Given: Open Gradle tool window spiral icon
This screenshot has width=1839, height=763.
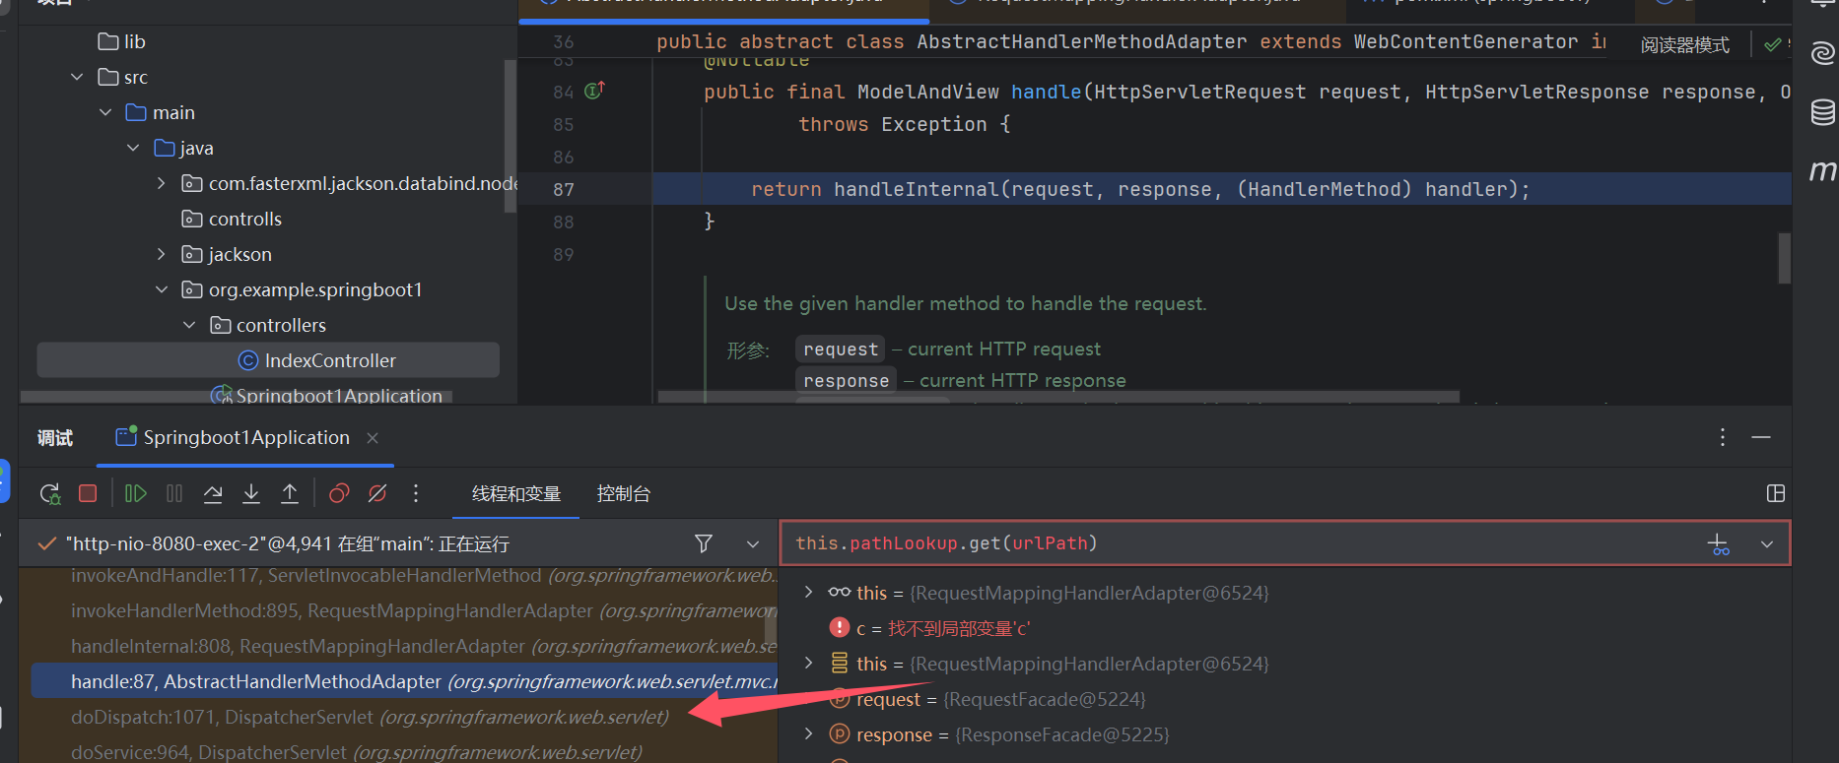Looking at the screenshot, I should [x=1822, y=53].
